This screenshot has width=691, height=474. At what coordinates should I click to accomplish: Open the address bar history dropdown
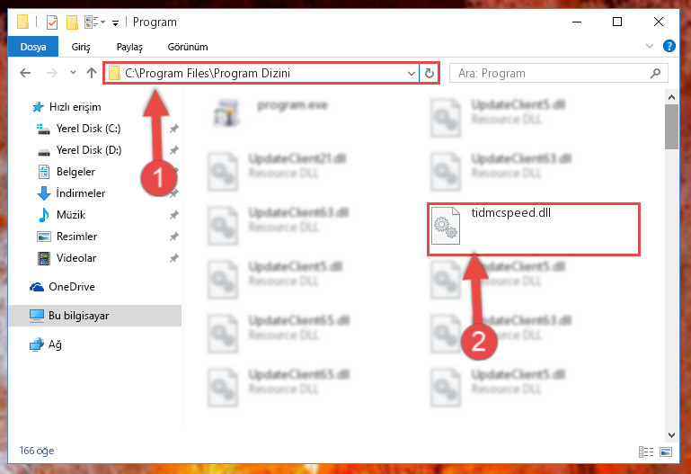pos(412,73)
